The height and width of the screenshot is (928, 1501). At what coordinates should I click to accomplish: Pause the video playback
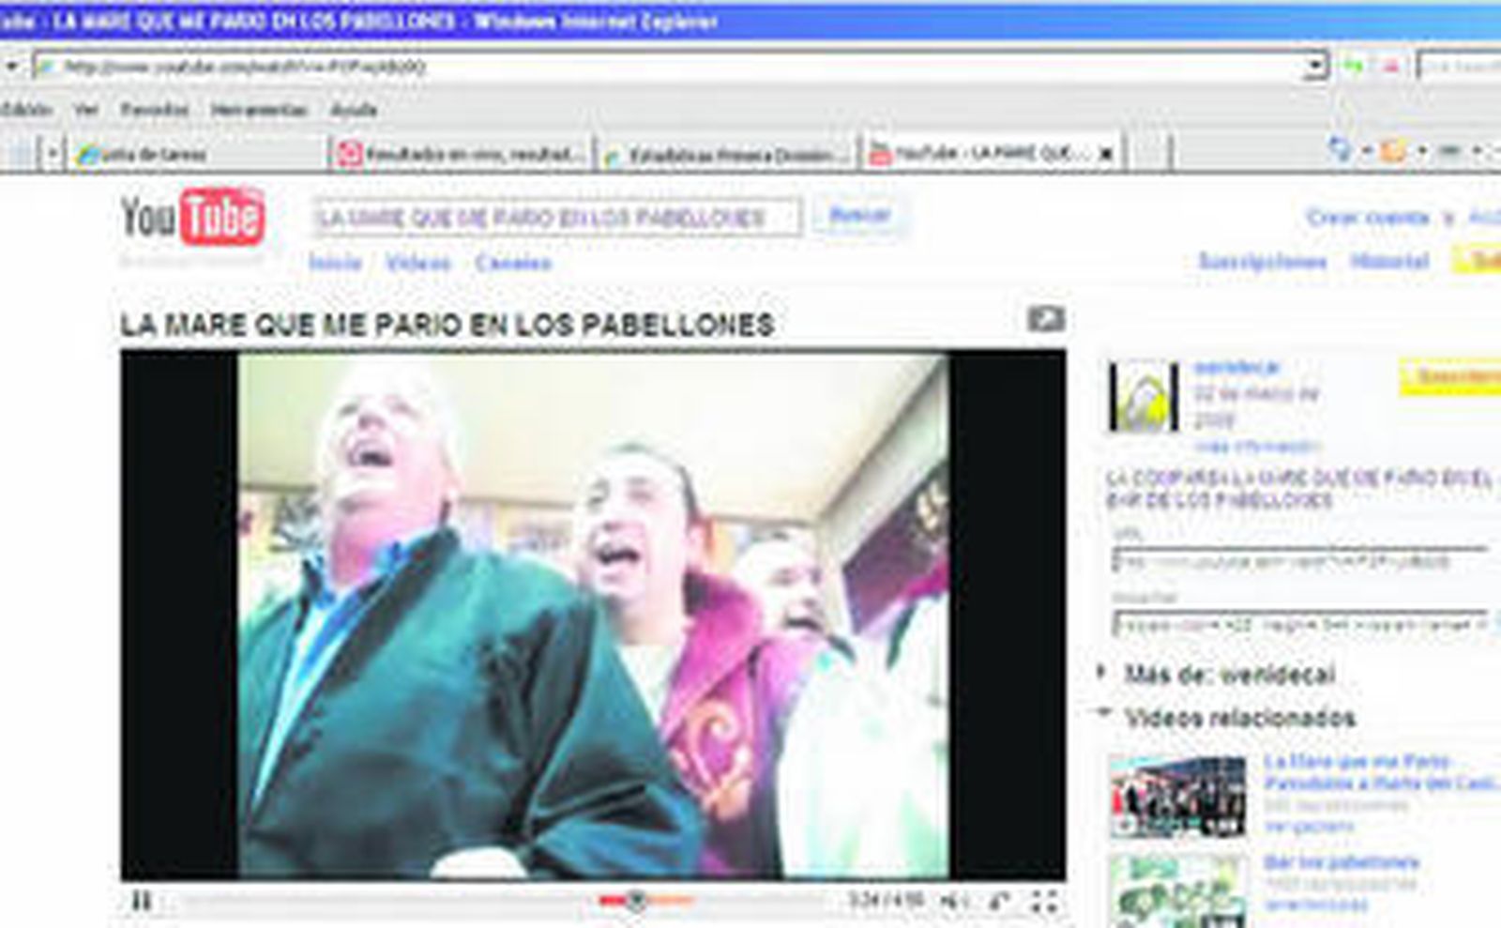coord(141,903)
